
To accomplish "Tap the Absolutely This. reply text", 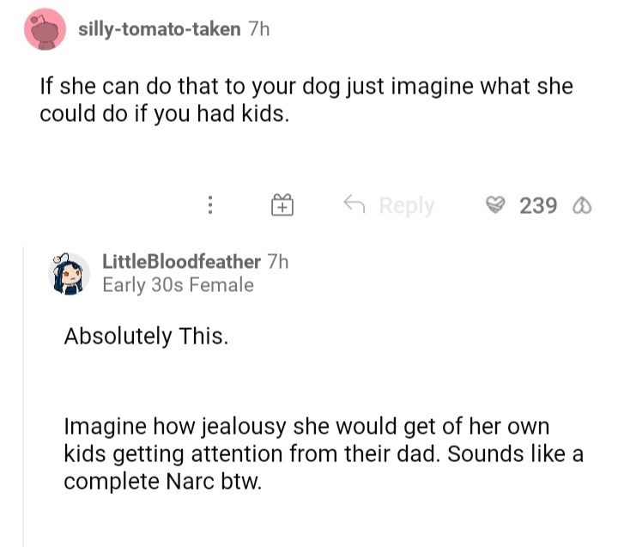I will (x=146, y=336).
